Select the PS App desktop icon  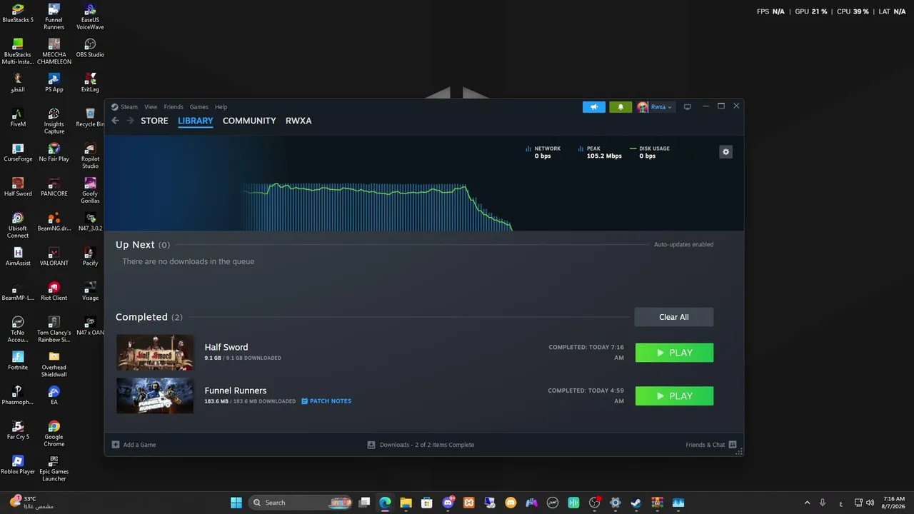click(x=54, y=83)
